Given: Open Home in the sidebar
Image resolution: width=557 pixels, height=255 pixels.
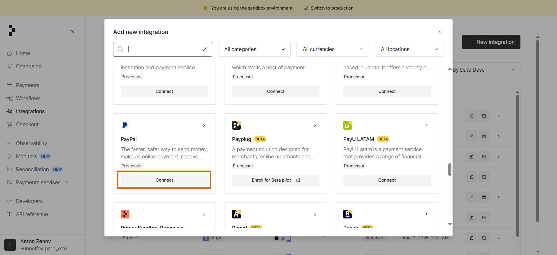Looking at the screenshot, I should click(23, 53).
